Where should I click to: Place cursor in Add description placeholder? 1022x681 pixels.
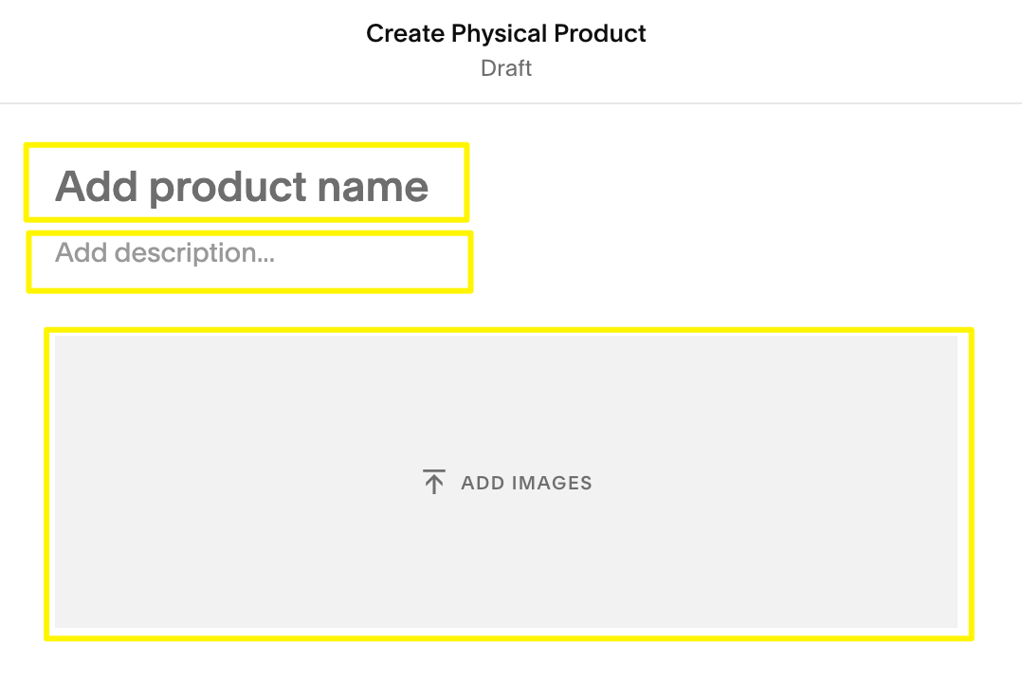pyautogui.click(x=165, y=253)
